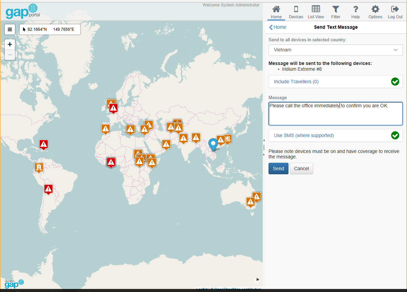Zoom out on the map

pos(10,55)
